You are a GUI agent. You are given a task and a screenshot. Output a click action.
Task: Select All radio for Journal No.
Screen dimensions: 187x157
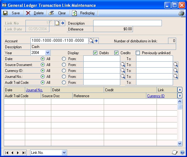(x=43, y=76)
